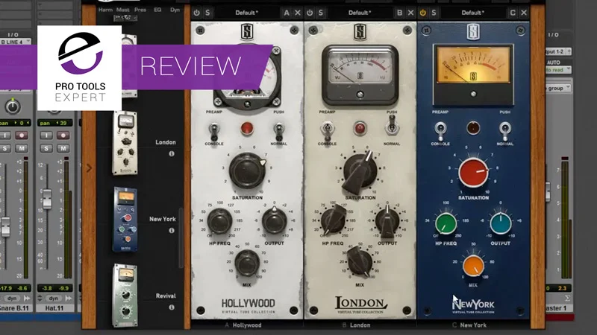The width and height of the screenshot is (597, 335).
Task: Click the London VU meter
Action: pyautogui.click(x=360, y=75)
